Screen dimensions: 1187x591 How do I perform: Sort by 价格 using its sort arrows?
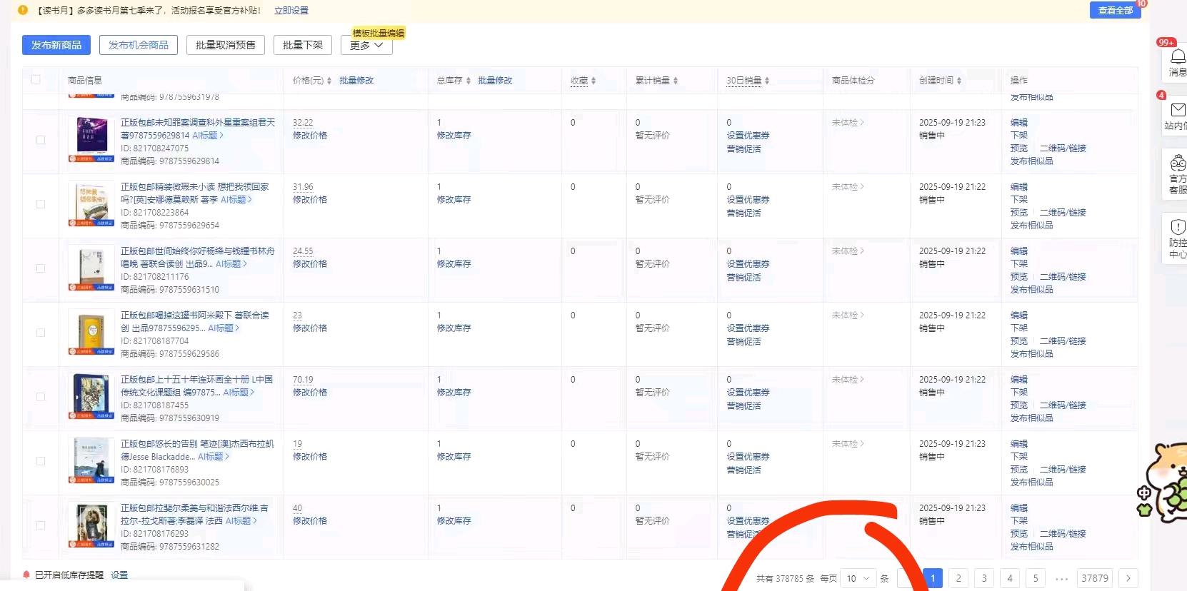pos(329,81)
